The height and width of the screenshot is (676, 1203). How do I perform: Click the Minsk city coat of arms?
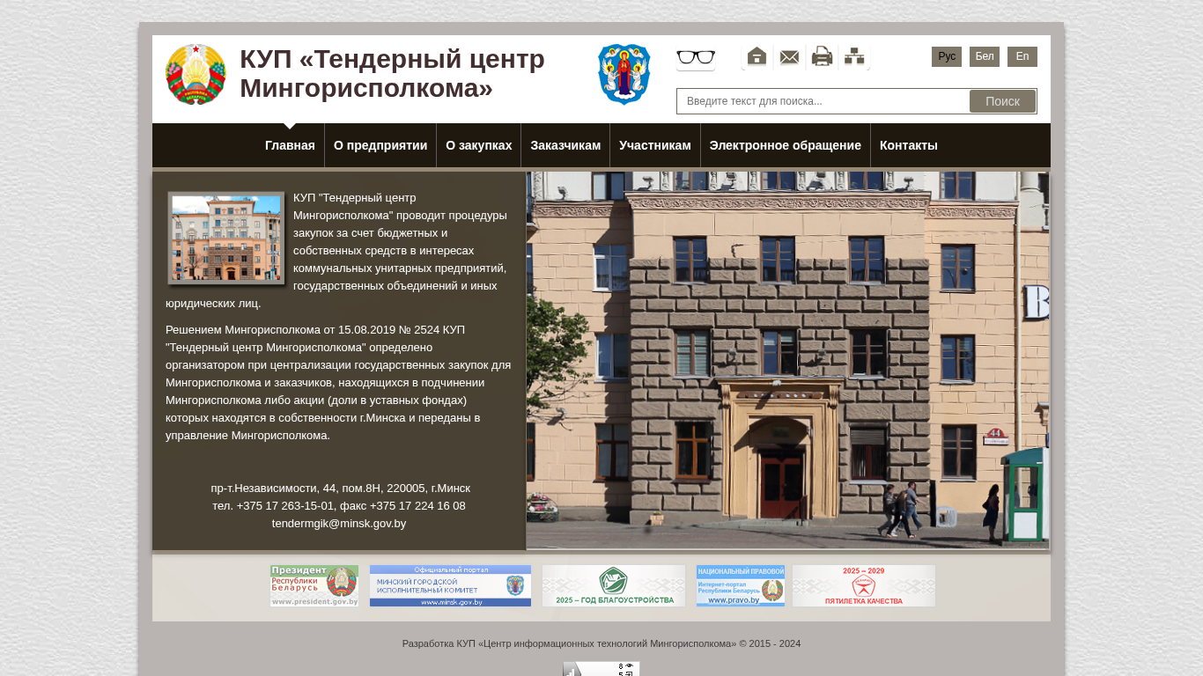pos(624,75)
